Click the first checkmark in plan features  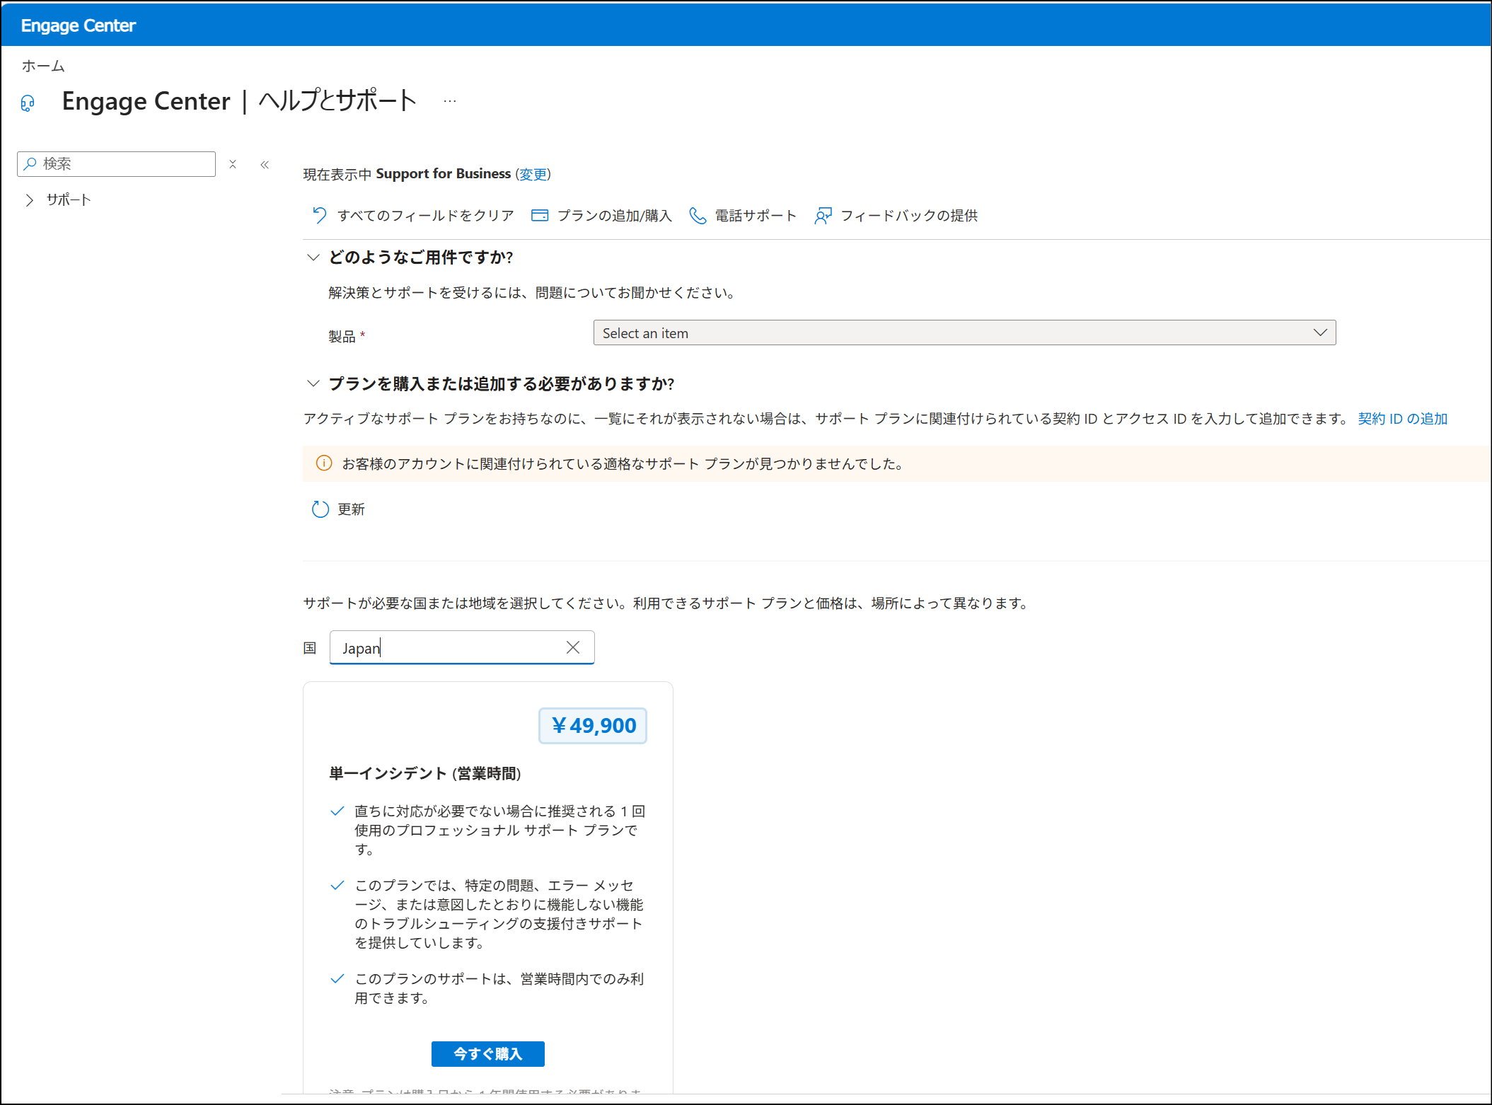click(337, 811)
